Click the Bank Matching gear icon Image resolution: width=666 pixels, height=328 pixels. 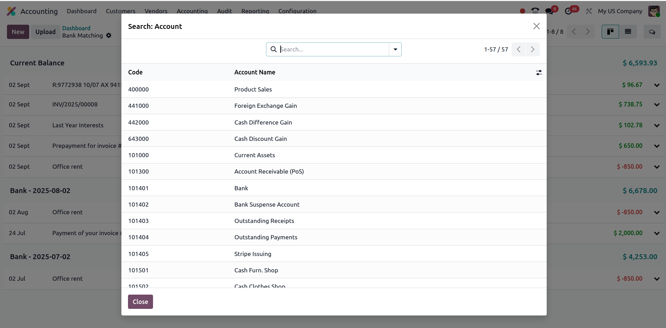click(x=109, y=35)
